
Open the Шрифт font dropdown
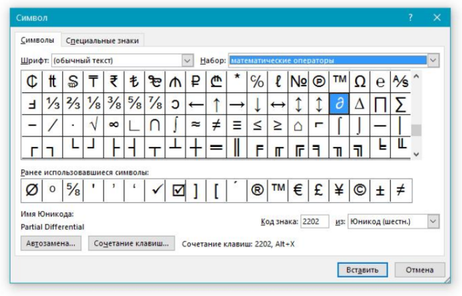click(187, 61)
